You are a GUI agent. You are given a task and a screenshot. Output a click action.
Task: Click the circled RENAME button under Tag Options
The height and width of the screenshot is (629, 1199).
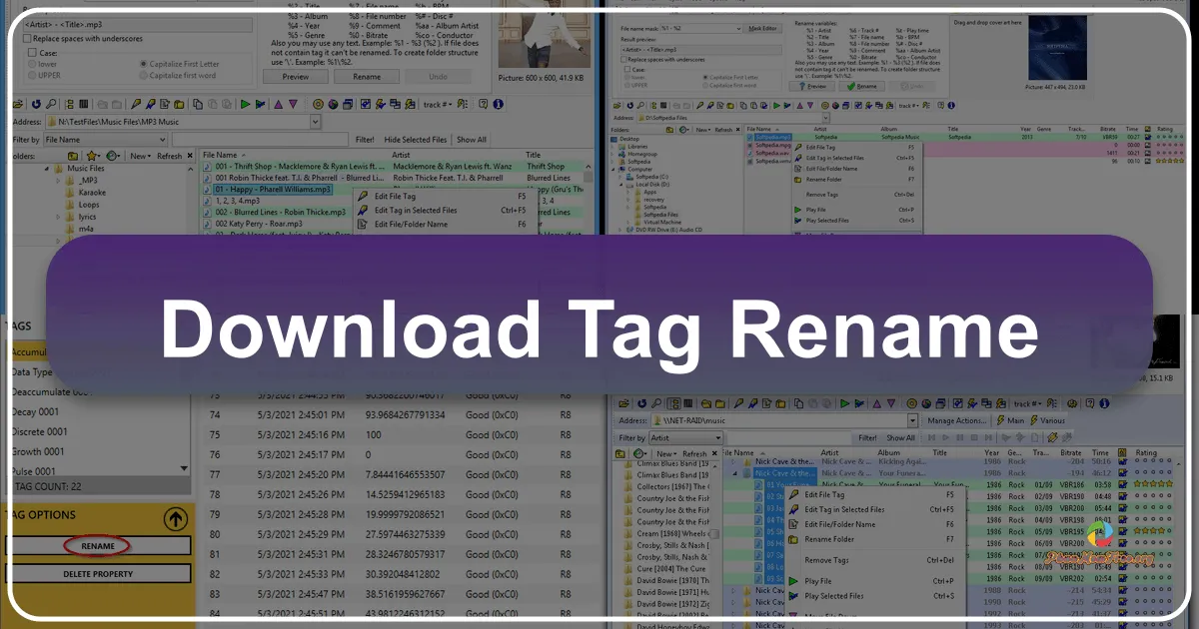pyautogui.click(x=97, y=545)
